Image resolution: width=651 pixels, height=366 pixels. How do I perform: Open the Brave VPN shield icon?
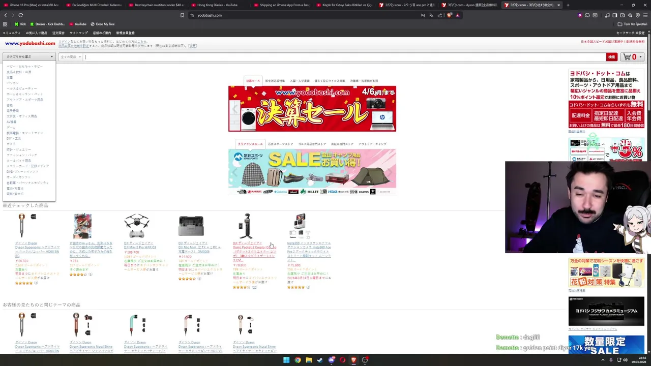coord(638,15)
